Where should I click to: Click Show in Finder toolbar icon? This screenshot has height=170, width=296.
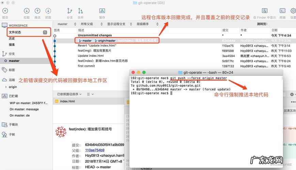[264, 11]
